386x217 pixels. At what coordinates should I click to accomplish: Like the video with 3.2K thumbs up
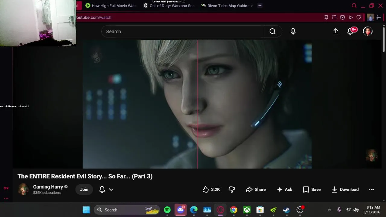click(x=211, y=189)
